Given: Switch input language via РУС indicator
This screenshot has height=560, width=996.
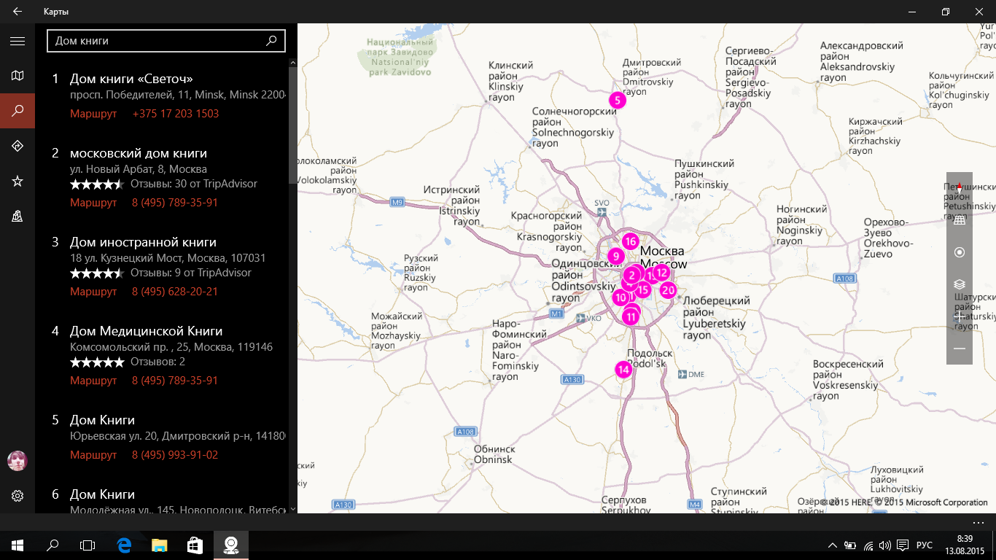Looking at the screenshot, I should click(925, 545).
